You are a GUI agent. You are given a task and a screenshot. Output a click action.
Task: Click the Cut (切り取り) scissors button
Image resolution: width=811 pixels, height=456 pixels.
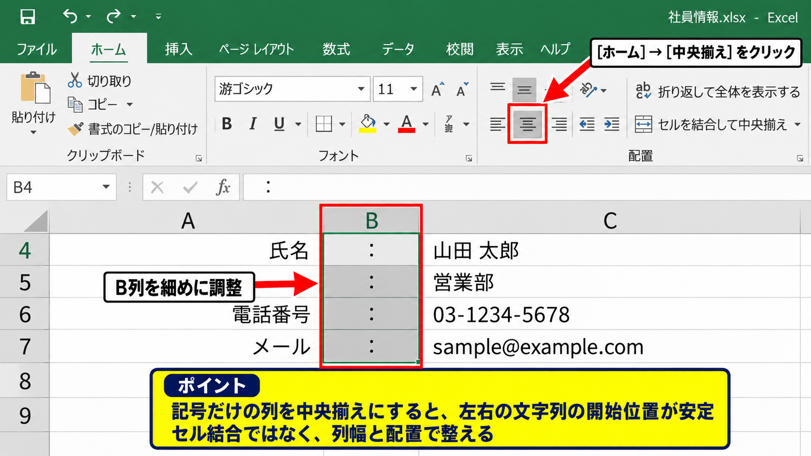(x=99, y=80)
